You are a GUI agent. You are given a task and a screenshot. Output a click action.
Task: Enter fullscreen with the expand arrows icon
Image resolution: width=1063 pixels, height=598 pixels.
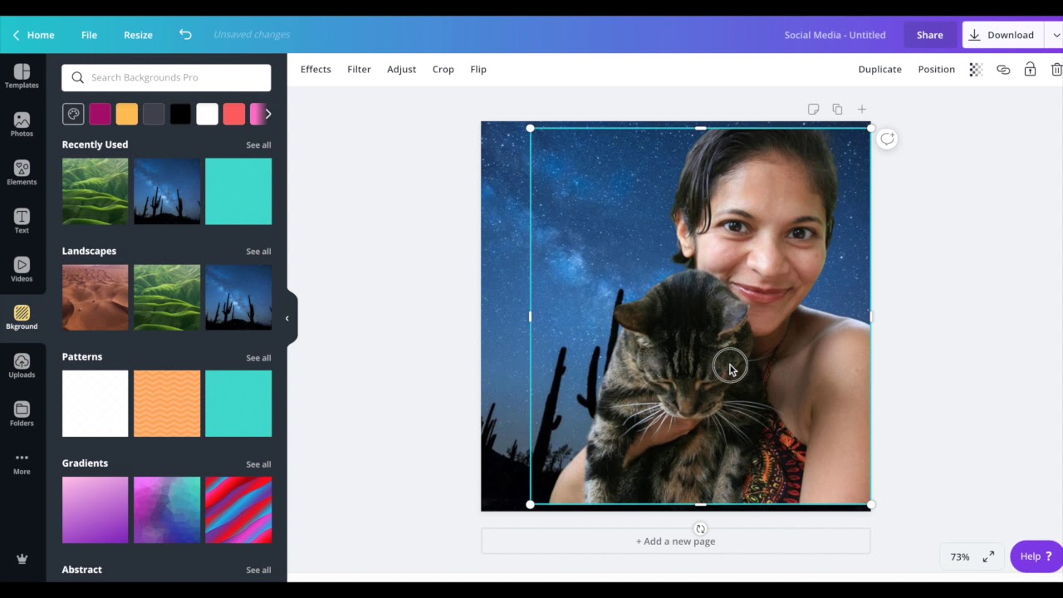(988, 556)
